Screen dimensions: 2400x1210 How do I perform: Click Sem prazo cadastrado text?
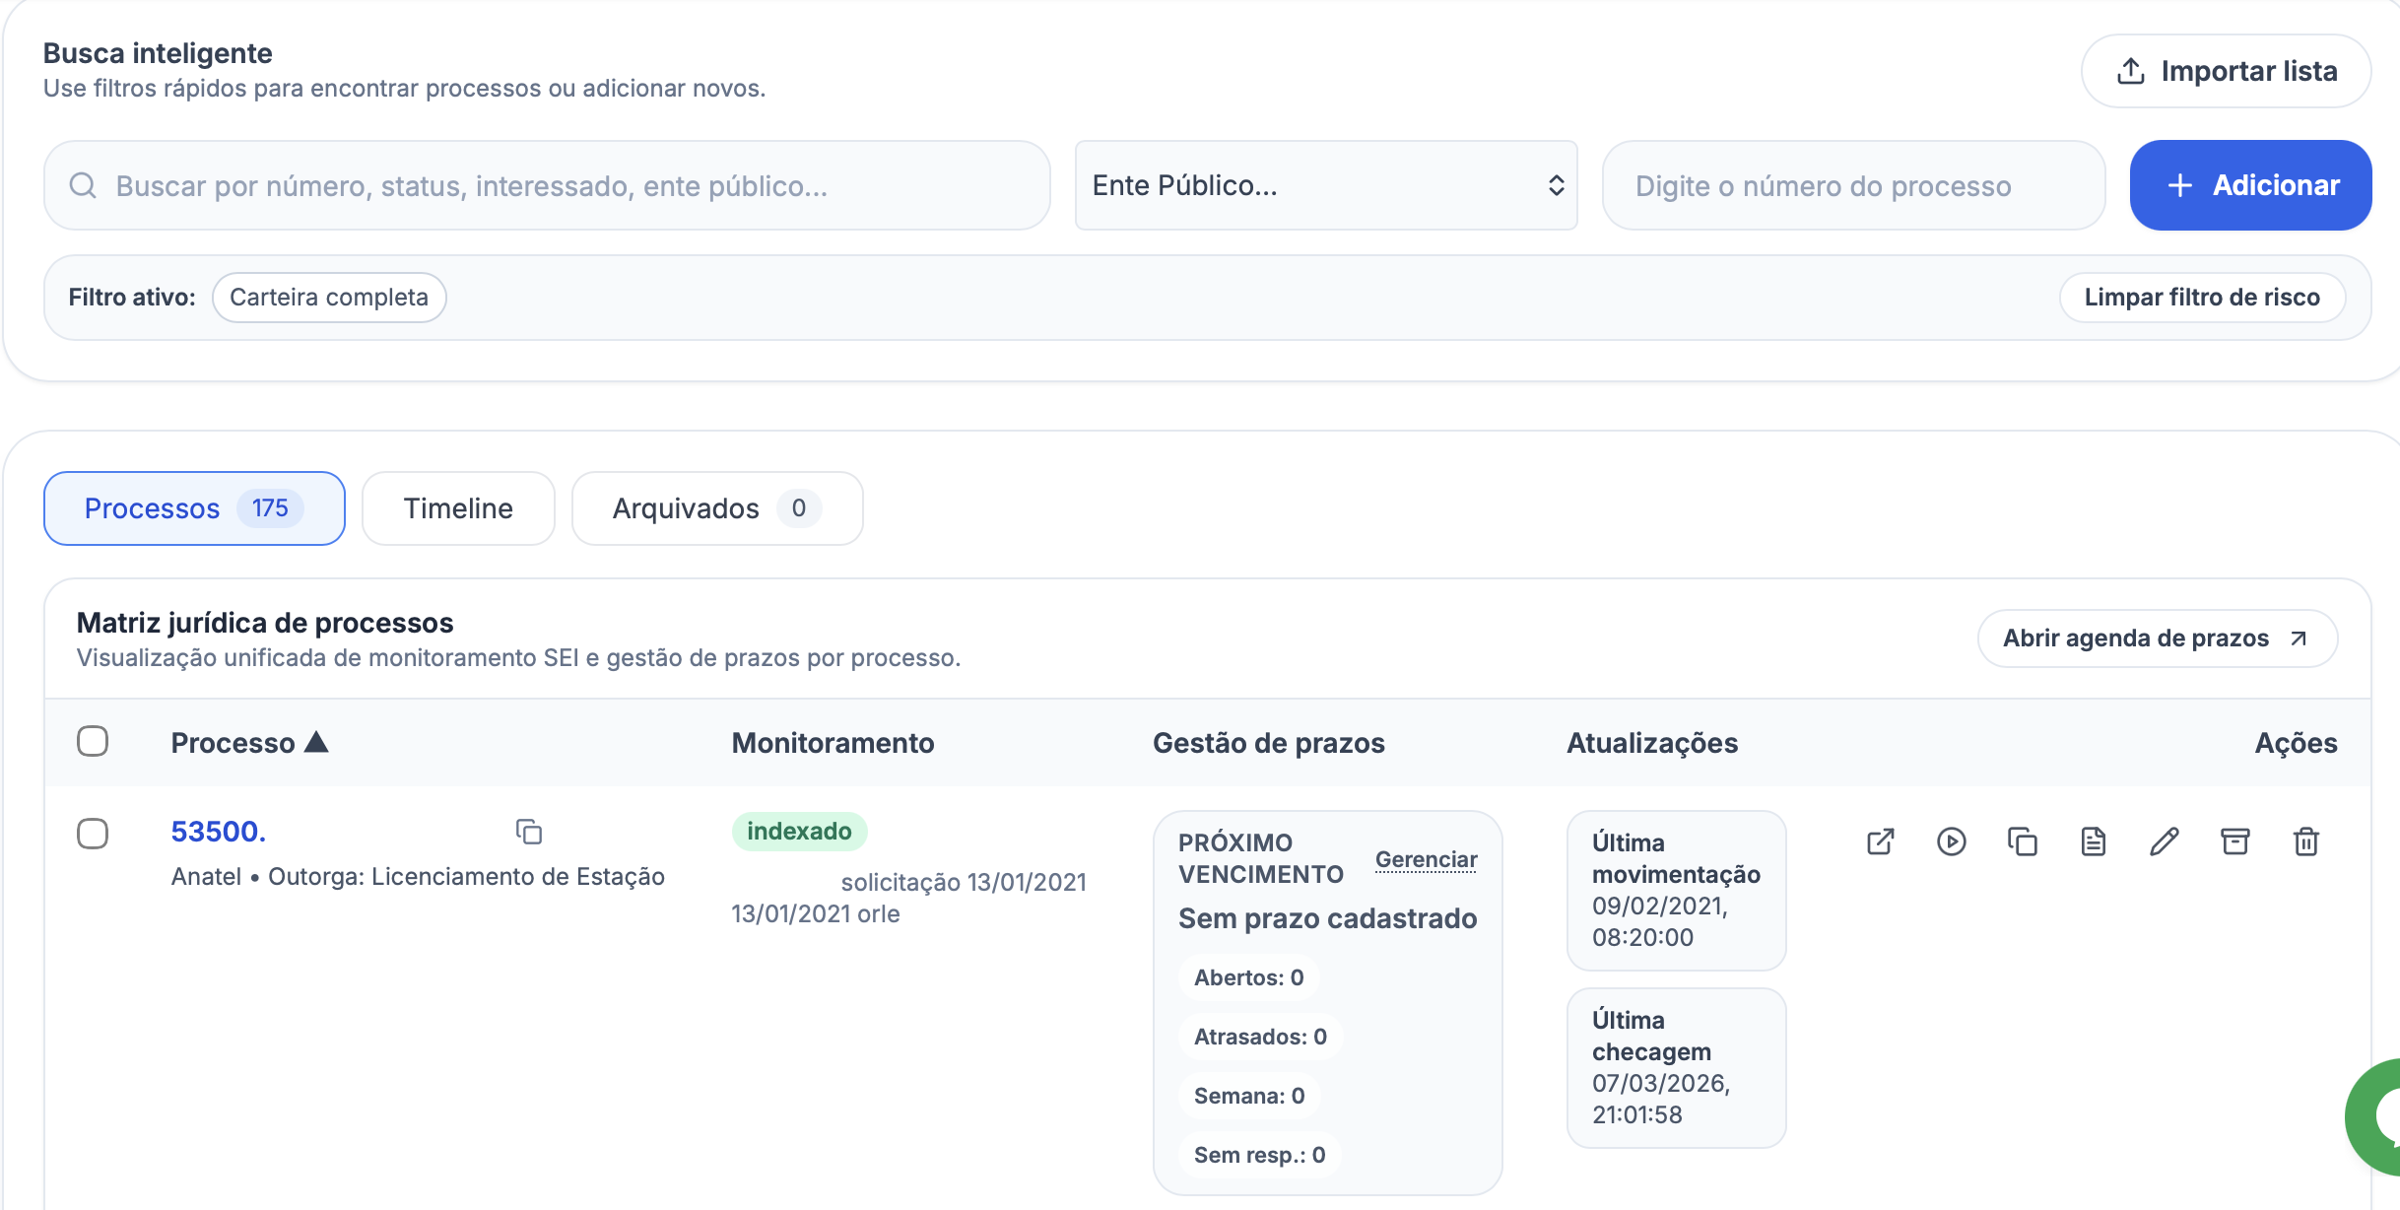1327,918
